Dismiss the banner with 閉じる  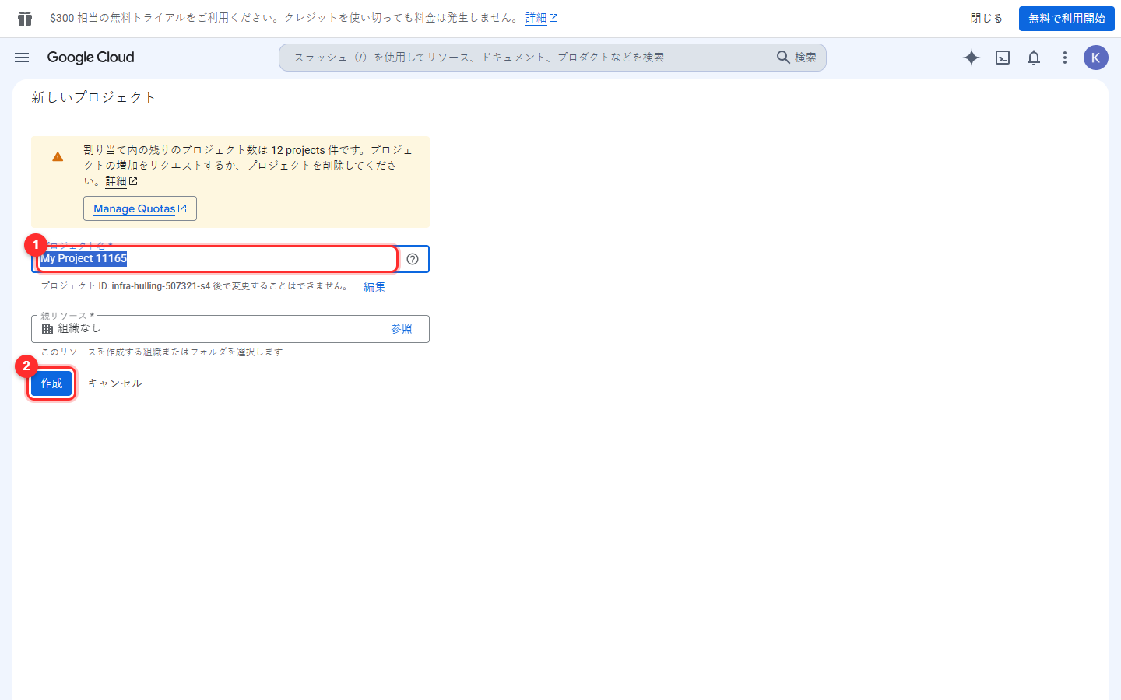[986, 18]
